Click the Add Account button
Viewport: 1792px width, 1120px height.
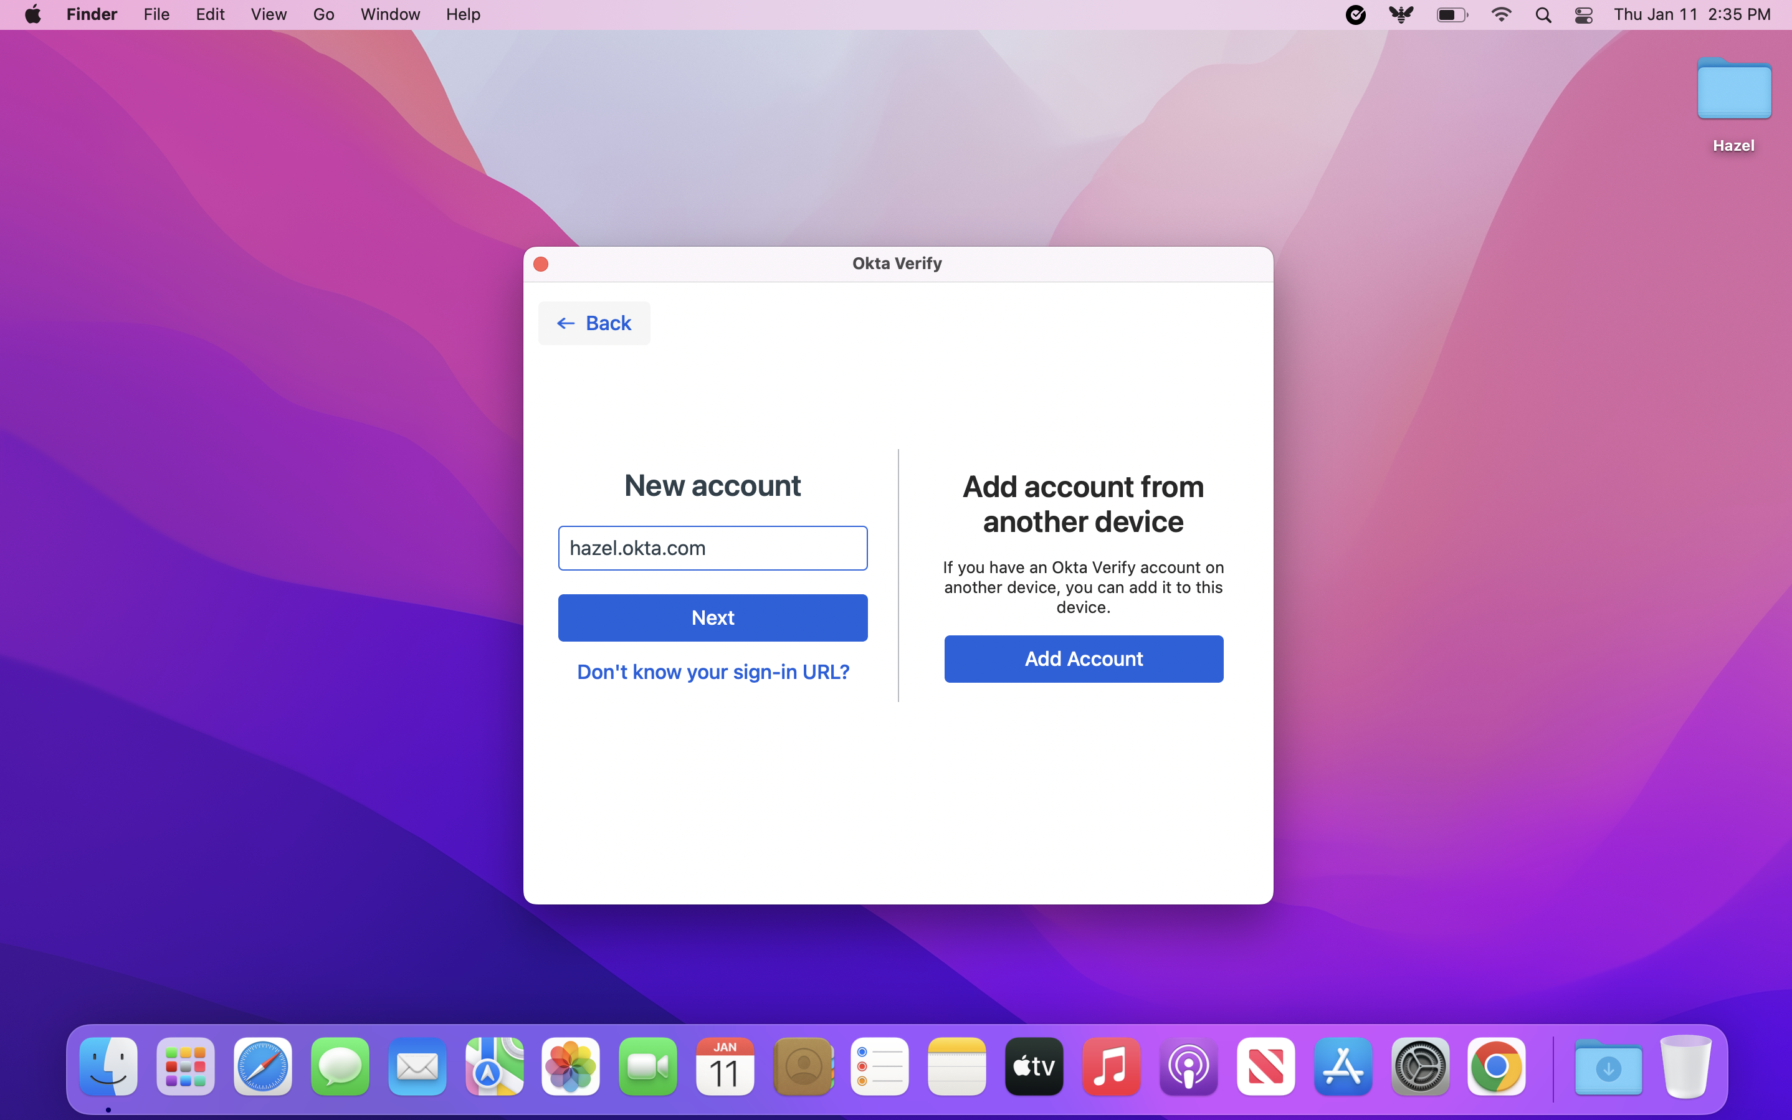coord(1083,658)
